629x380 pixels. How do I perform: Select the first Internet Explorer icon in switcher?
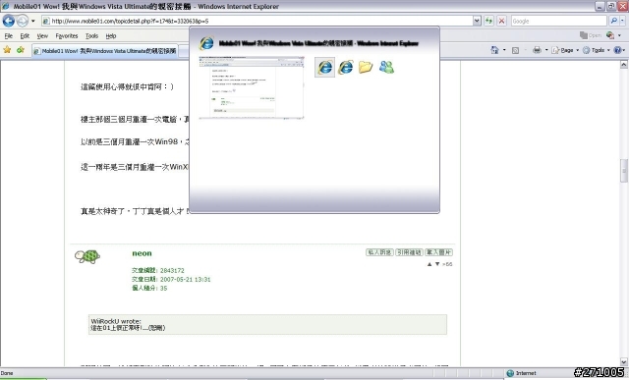click(325, 67)
